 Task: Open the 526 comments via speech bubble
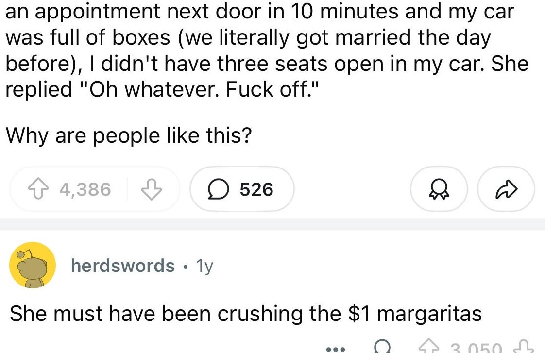click(x=241, y=189)
